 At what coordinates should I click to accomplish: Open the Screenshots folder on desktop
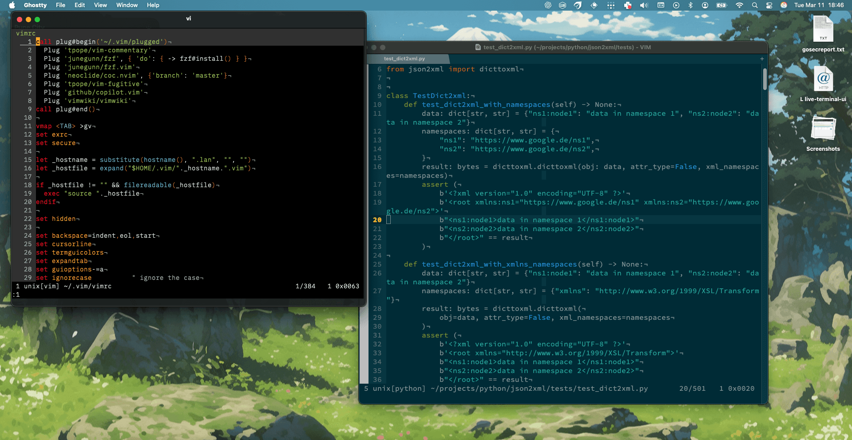[823, 130]
